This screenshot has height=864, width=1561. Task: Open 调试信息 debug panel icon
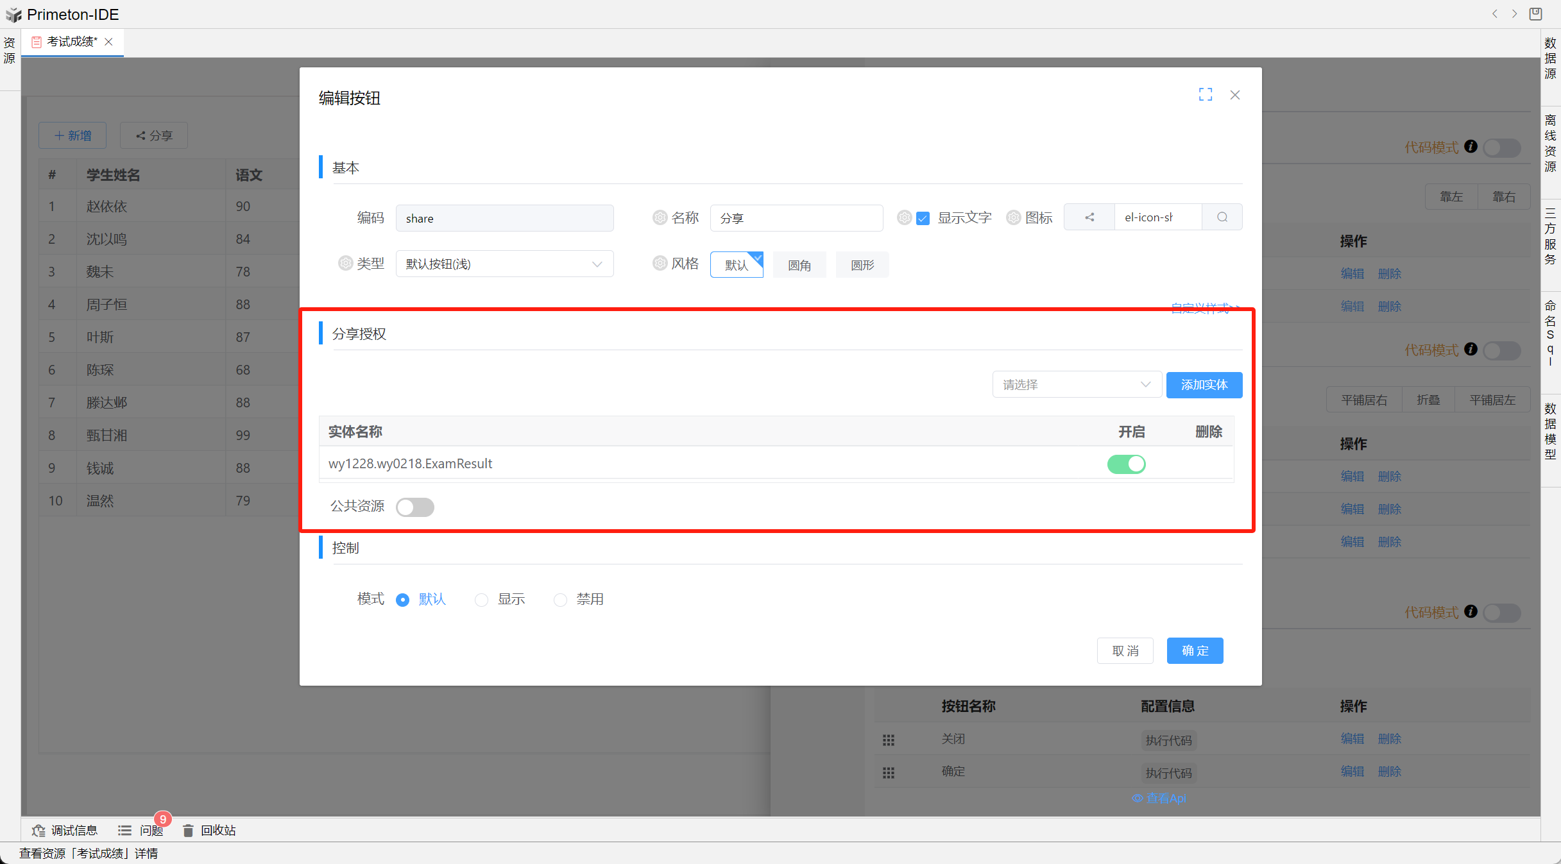tap(38, 831)
